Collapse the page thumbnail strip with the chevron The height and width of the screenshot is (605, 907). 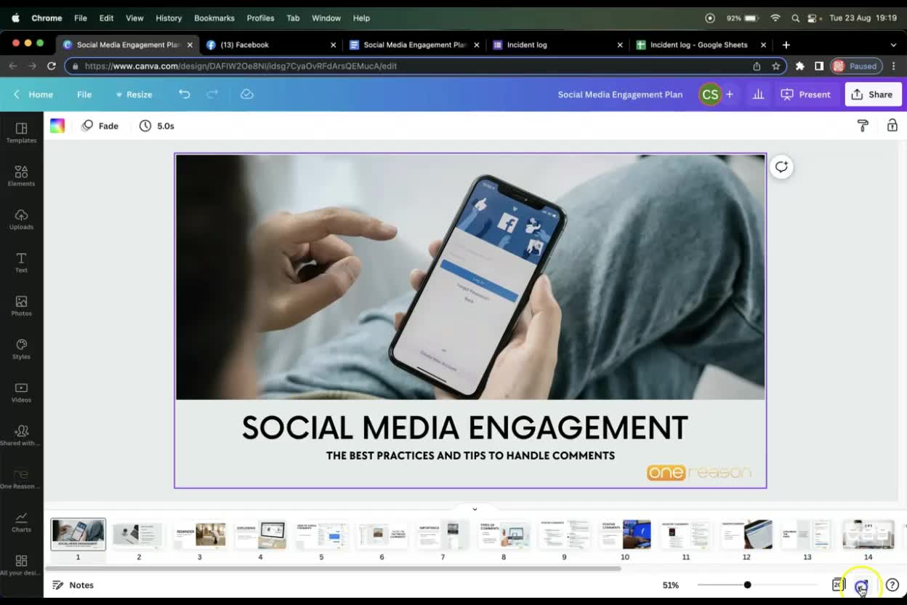[475, 508]
